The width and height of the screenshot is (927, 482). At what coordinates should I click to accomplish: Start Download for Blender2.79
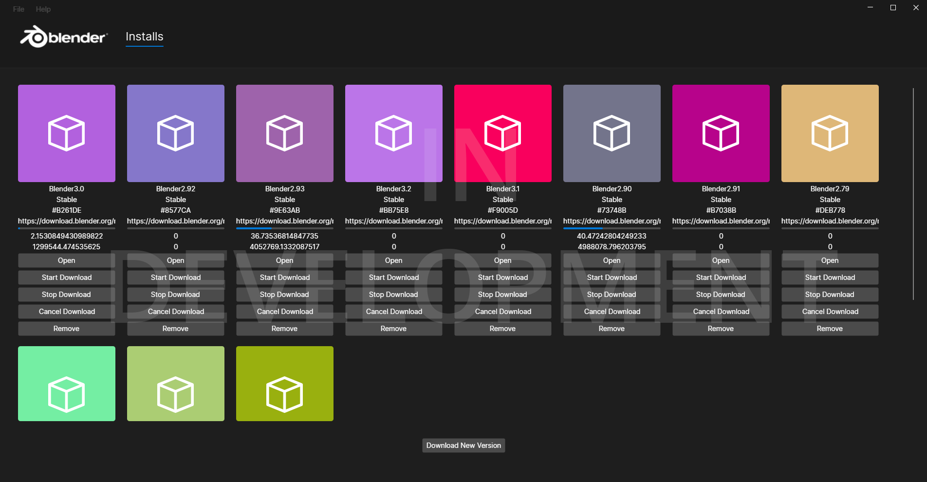coord(830,278)
